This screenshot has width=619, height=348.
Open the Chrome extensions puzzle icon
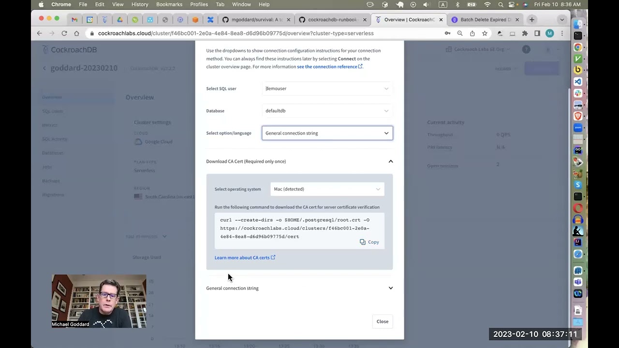point(525,33)
